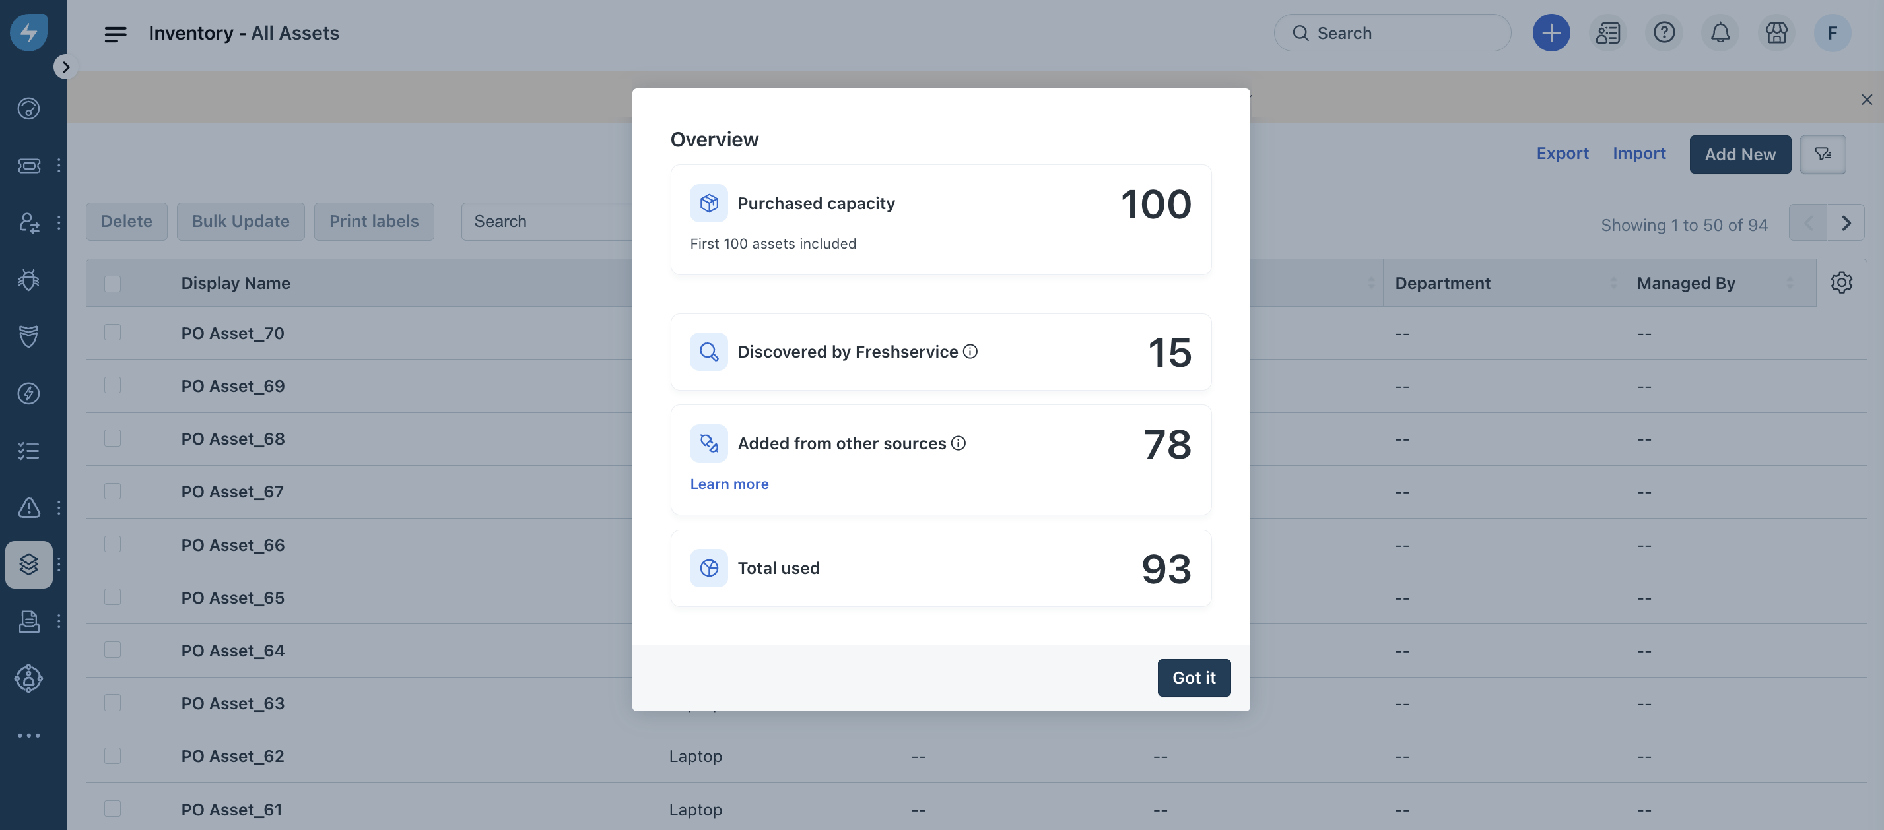The width and height of the screenshot is (1884, 830).
Task: Follow the Learn more link
Action: (x=728, y=484)
